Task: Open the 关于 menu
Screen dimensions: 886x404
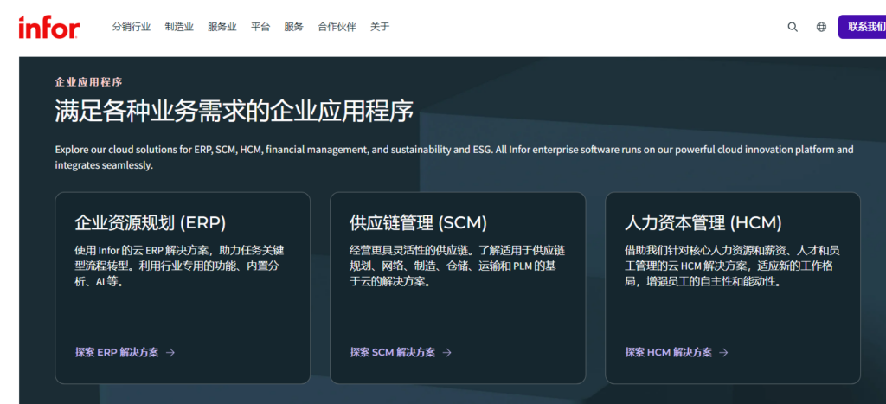Action: 380,27
